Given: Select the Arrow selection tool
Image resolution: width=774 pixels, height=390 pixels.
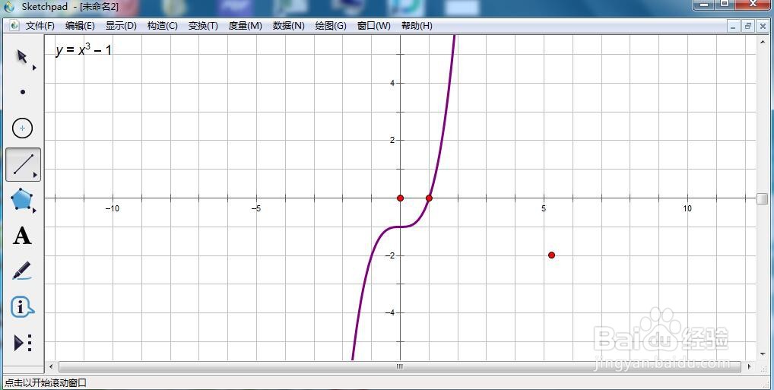Looking at the screenshot, I should 22,57.
